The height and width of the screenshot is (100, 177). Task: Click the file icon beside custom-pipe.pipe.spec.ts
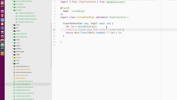click(x=14, y=81)
